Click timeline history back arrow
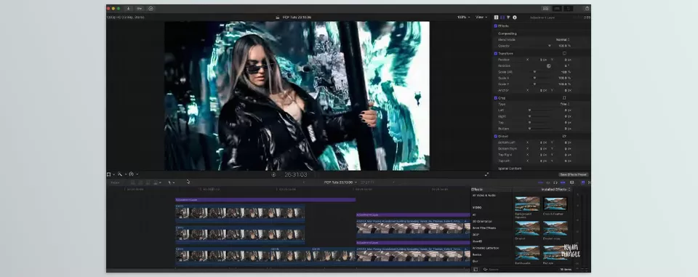 [x=304, y=182]
